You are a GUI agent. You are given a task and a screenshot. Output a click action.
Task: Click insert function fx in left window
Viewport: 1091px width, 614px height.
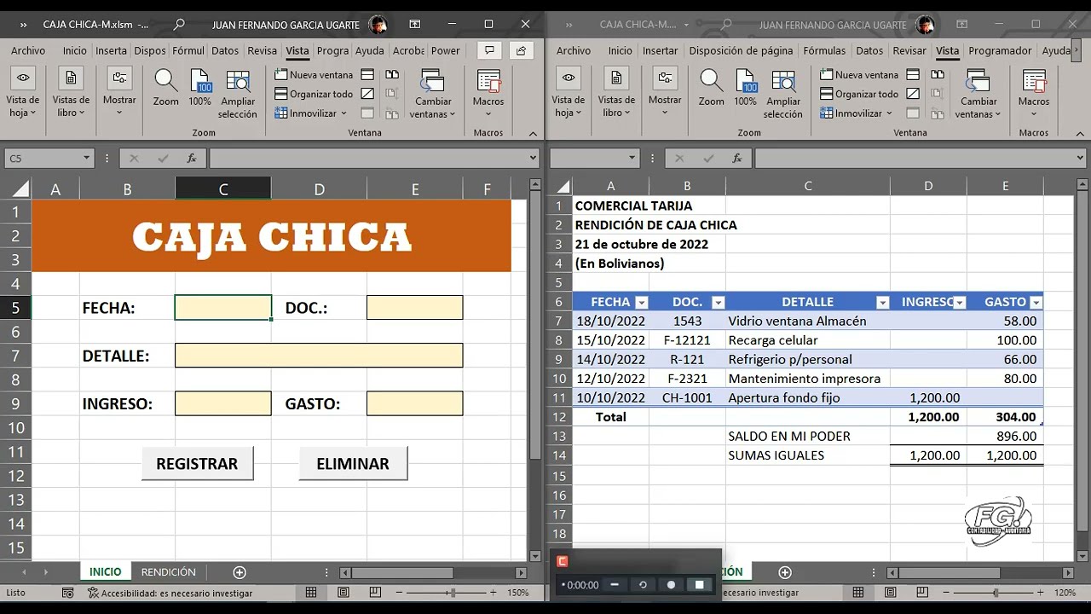pos(192,158)
